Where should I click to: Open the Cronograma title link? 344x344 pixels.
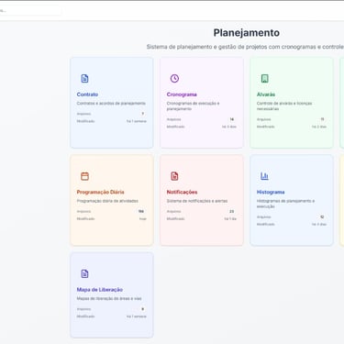tap(182, 94)
